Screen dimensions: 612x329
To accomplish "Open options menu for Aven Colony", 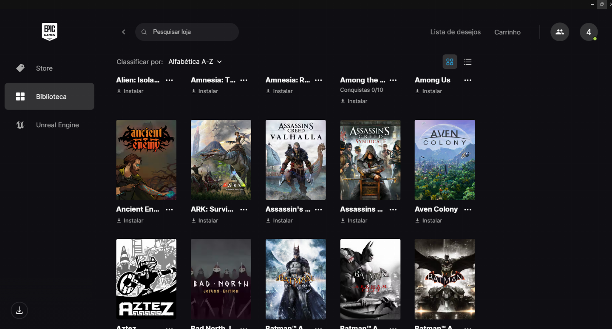I will click(x=468, y=209).
